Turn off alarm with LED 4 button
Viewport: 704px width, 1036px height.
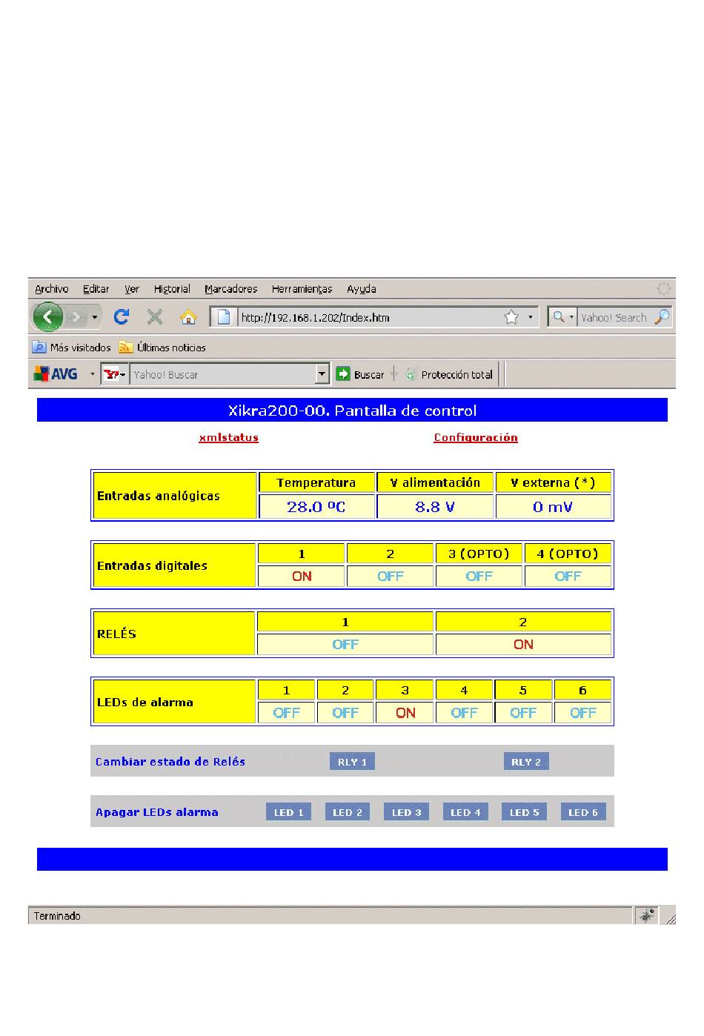465,812
